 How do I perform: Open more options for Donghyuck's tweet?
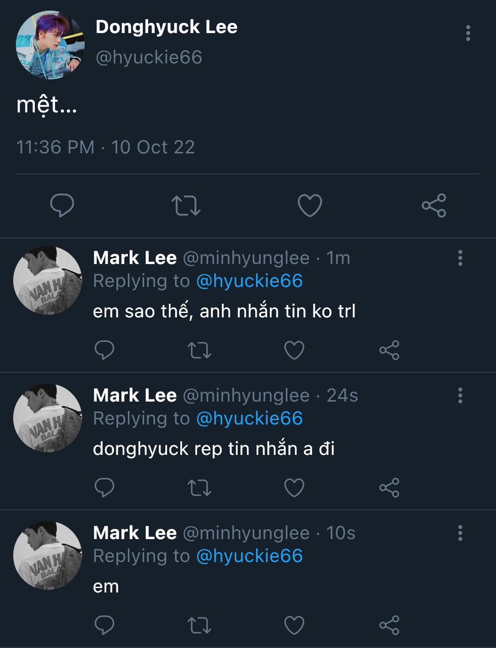click(468, 34)
